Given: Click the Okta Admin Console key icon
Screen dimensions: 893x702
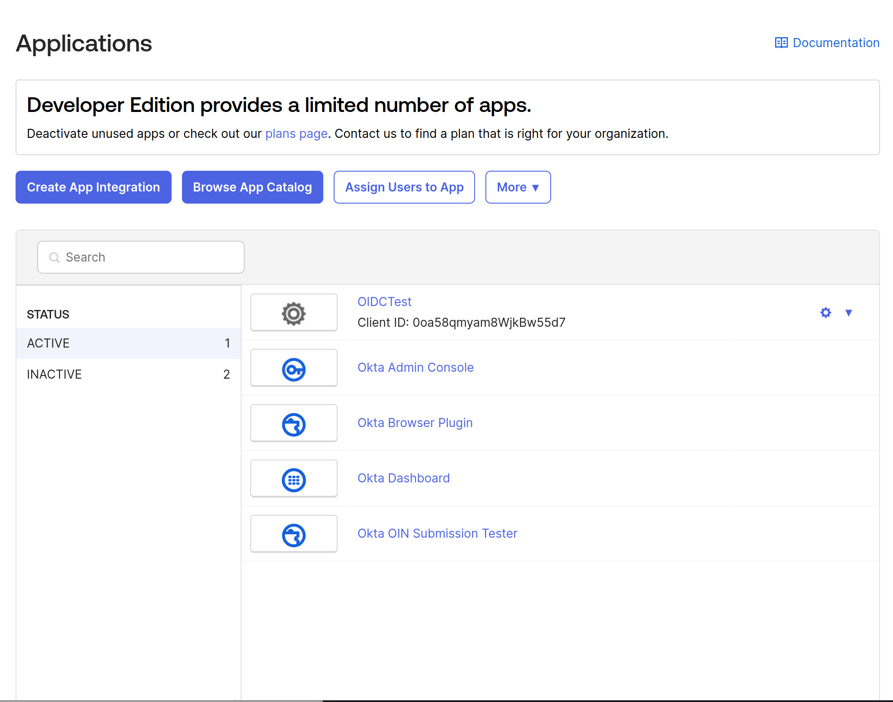Looking at the screenshot, I should point(293,368).
